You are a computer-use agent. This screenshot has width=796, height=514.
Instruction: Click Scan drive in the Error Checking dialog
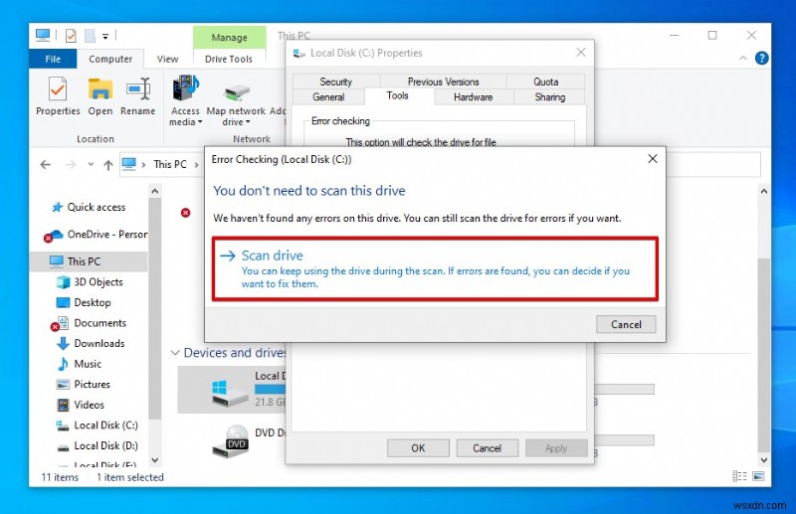(x=435, y=268)
